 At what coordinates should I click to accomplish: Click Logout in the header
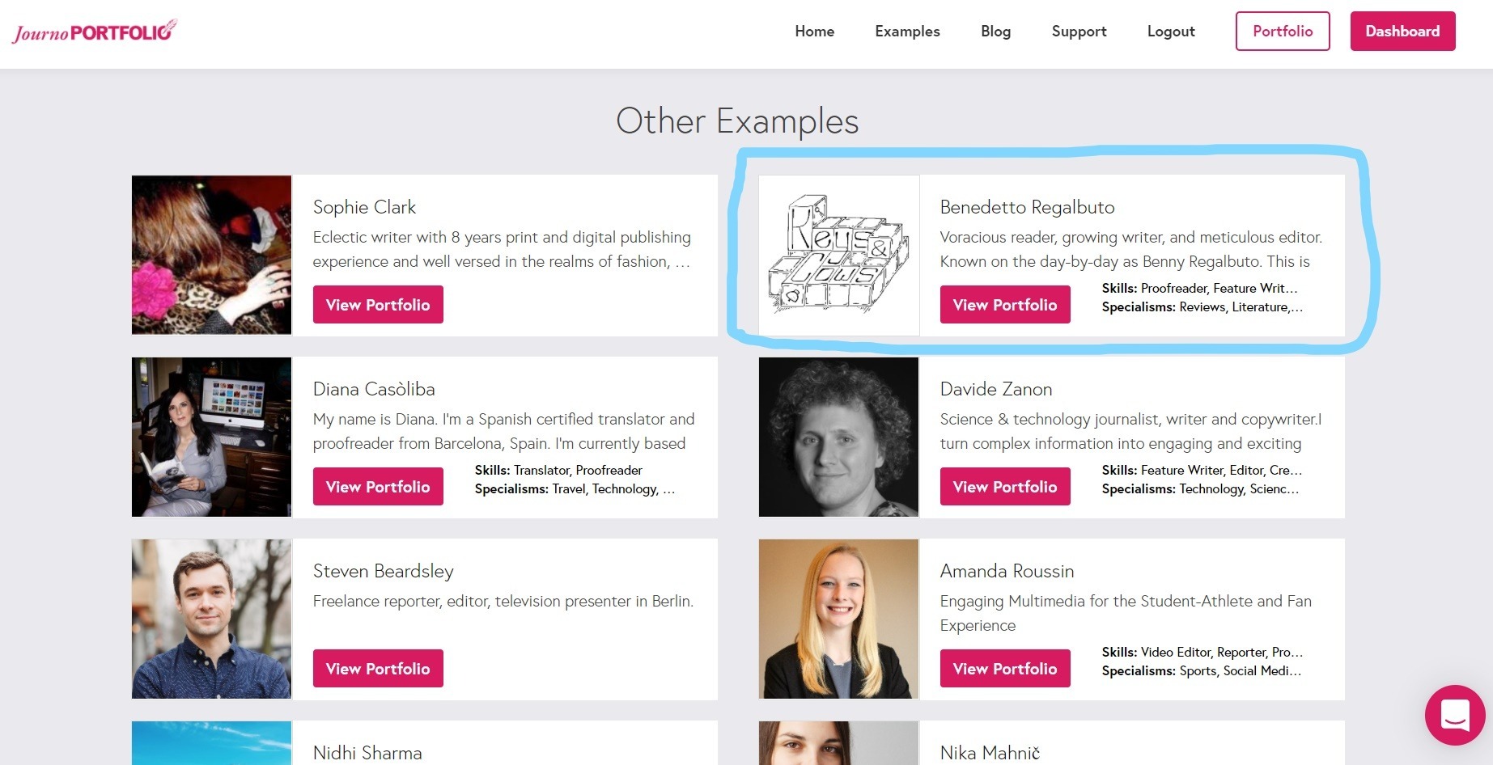point(1170,32)
